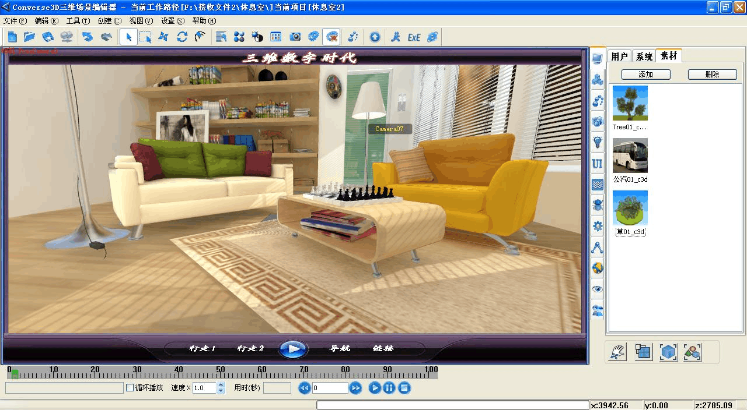
Task: Open the UI panel in the side strip
Action: coord(597,164)
